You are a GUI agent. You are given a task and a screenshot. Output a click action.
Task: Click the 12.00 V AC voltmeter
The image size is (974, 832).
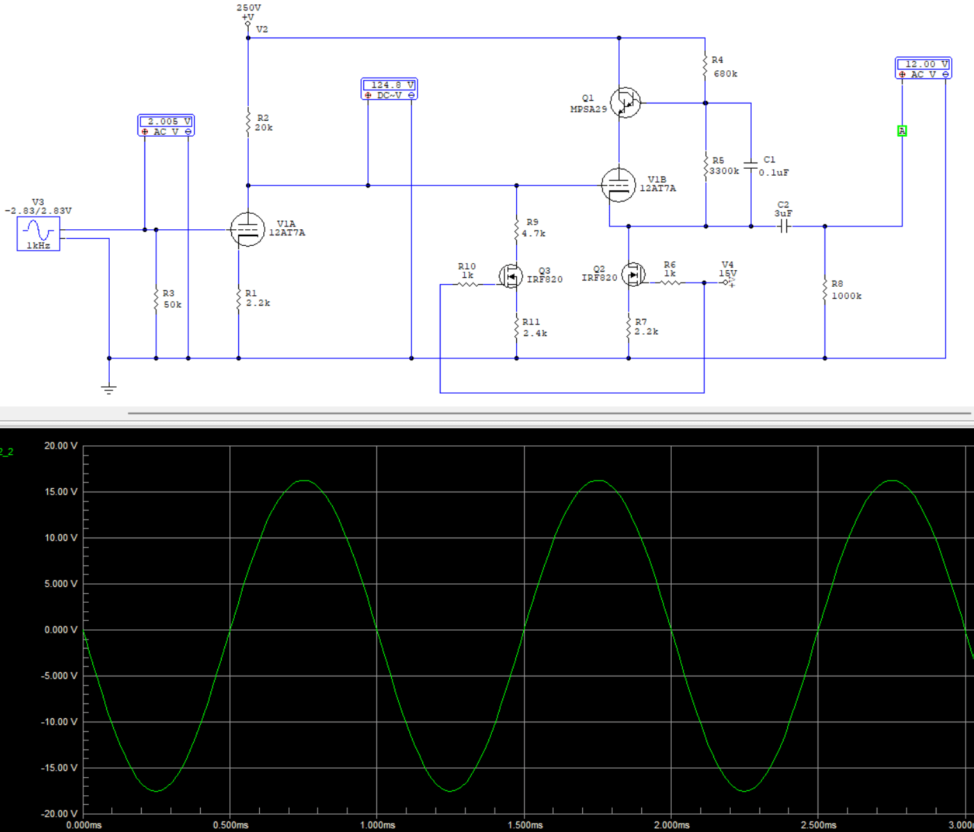[x=923, y=68]
